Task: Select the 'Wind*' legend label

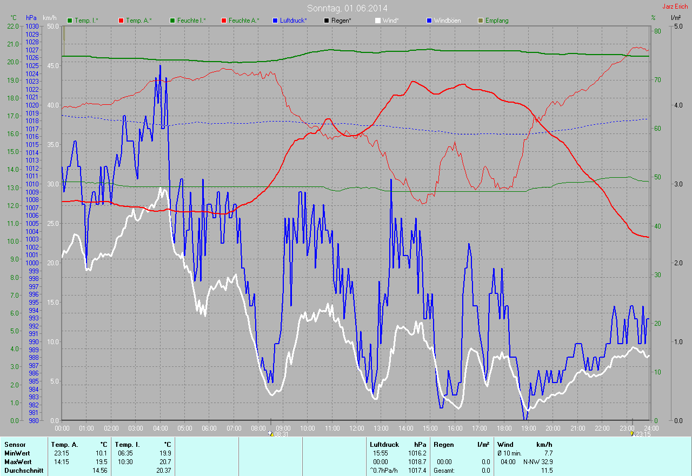Action: click(390, 21)
